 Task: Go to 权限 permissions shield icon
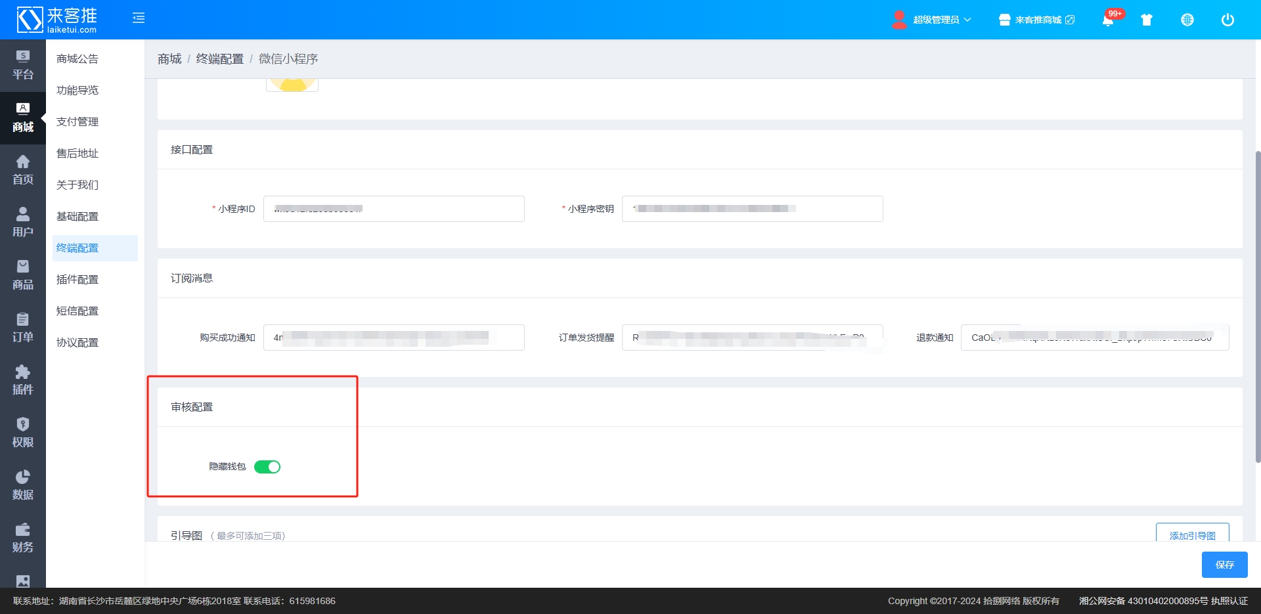click(23, 433)
